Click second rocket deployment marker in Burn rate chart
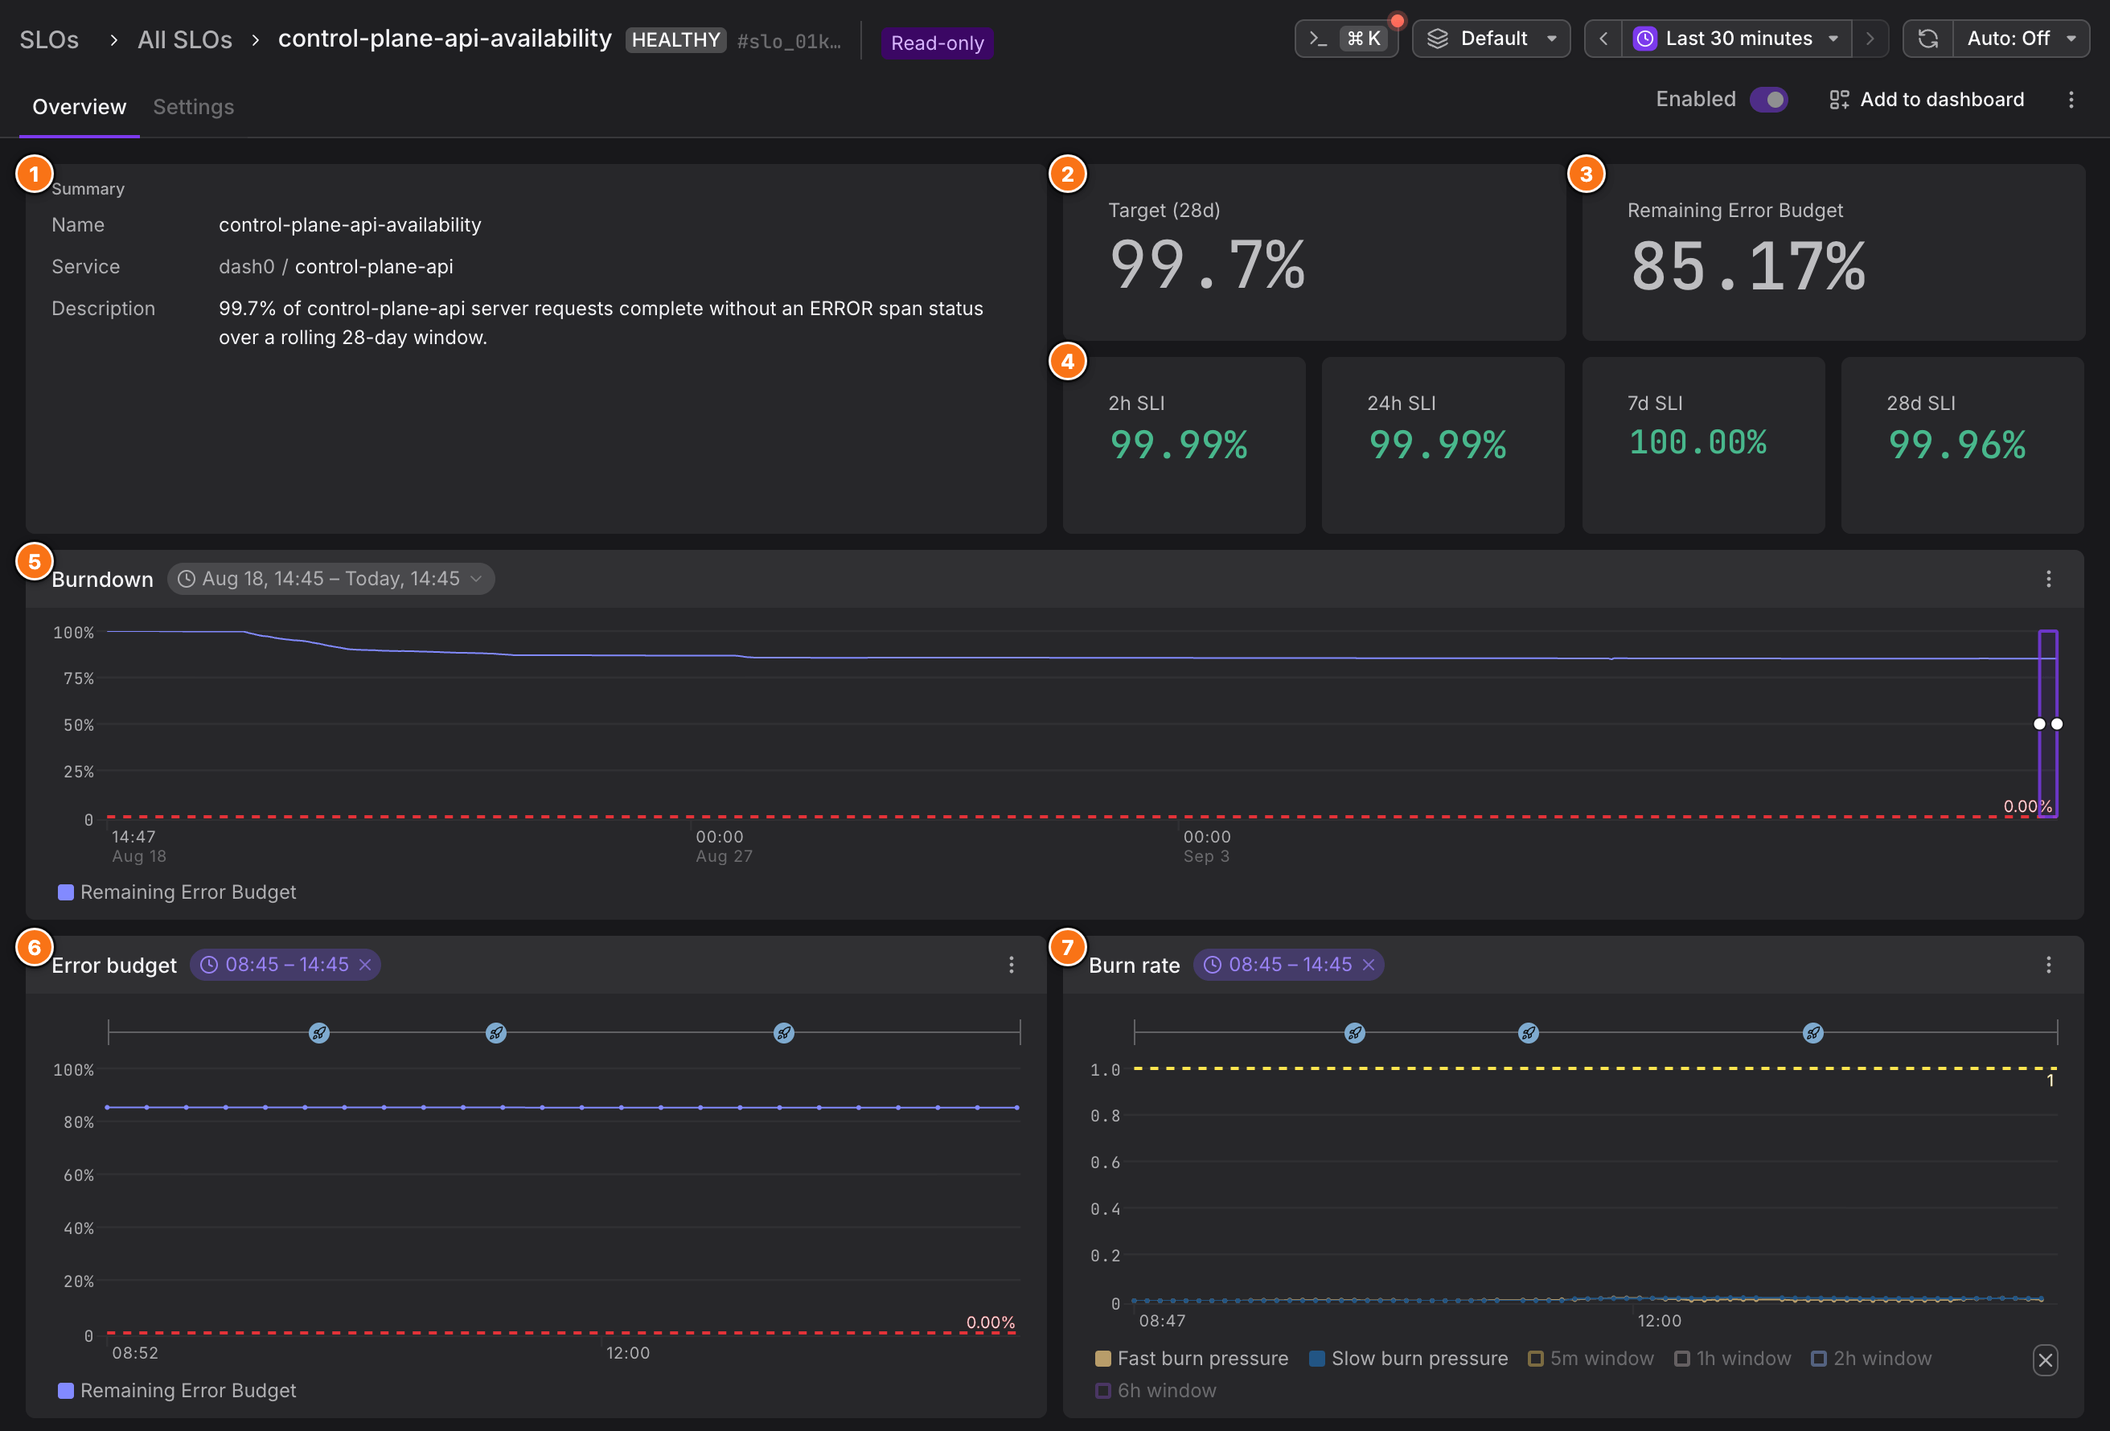The image size is (2110, 1431). tap(1529, 1033)
